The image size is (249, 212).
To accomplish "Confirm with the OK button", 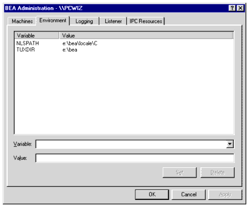I will 152,195.
